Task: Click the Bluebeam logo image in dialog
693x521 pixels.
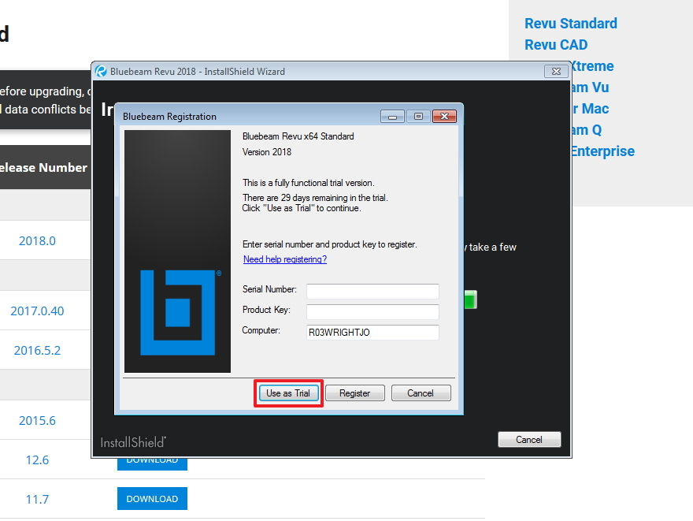Action: 177,251
